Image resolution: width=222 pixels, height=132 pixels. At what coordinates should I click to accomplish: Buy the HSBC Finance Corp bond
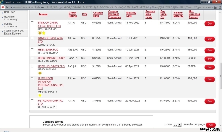click(x=210, y=59)
